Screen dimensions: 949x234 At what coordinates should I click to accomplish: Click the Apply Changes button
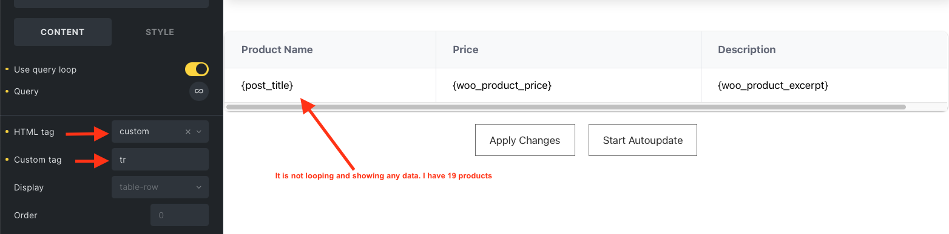tap(525, 140)
